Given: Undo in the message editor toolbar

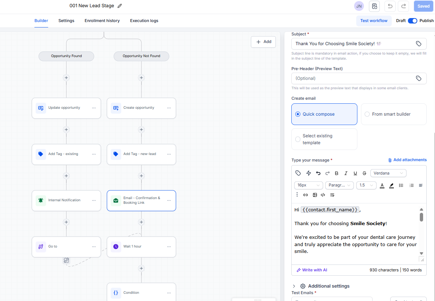Looking at the screenshot, I should pyautogui.click(x=318, y=173).
